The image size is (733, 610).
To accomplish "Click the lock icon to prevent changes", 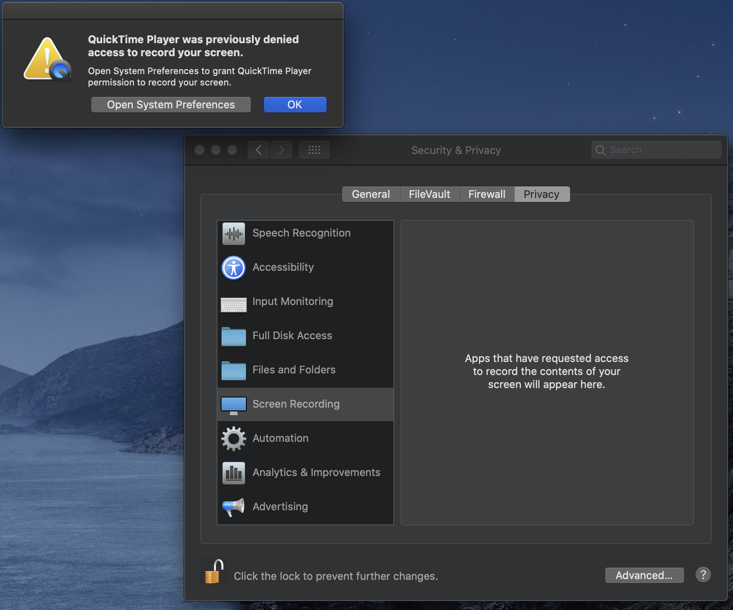I will (x=214, y=572).
